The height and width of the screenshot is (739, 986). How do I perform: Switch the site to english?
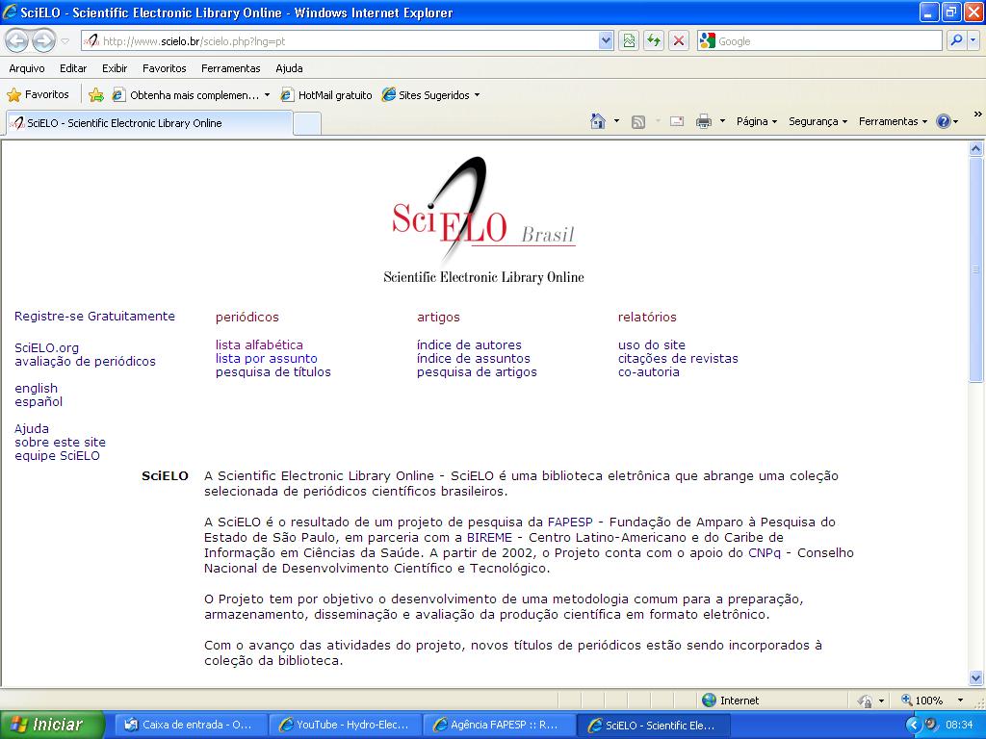pyautogui.click(x=36, y=389)
